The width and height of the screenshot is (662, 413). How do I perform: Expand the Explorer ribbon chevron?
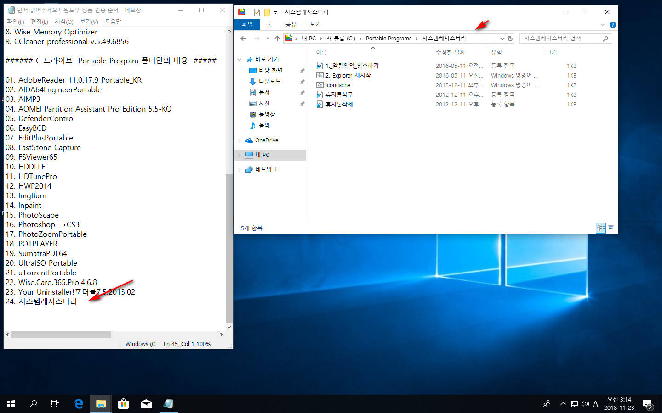pos(603,25)
